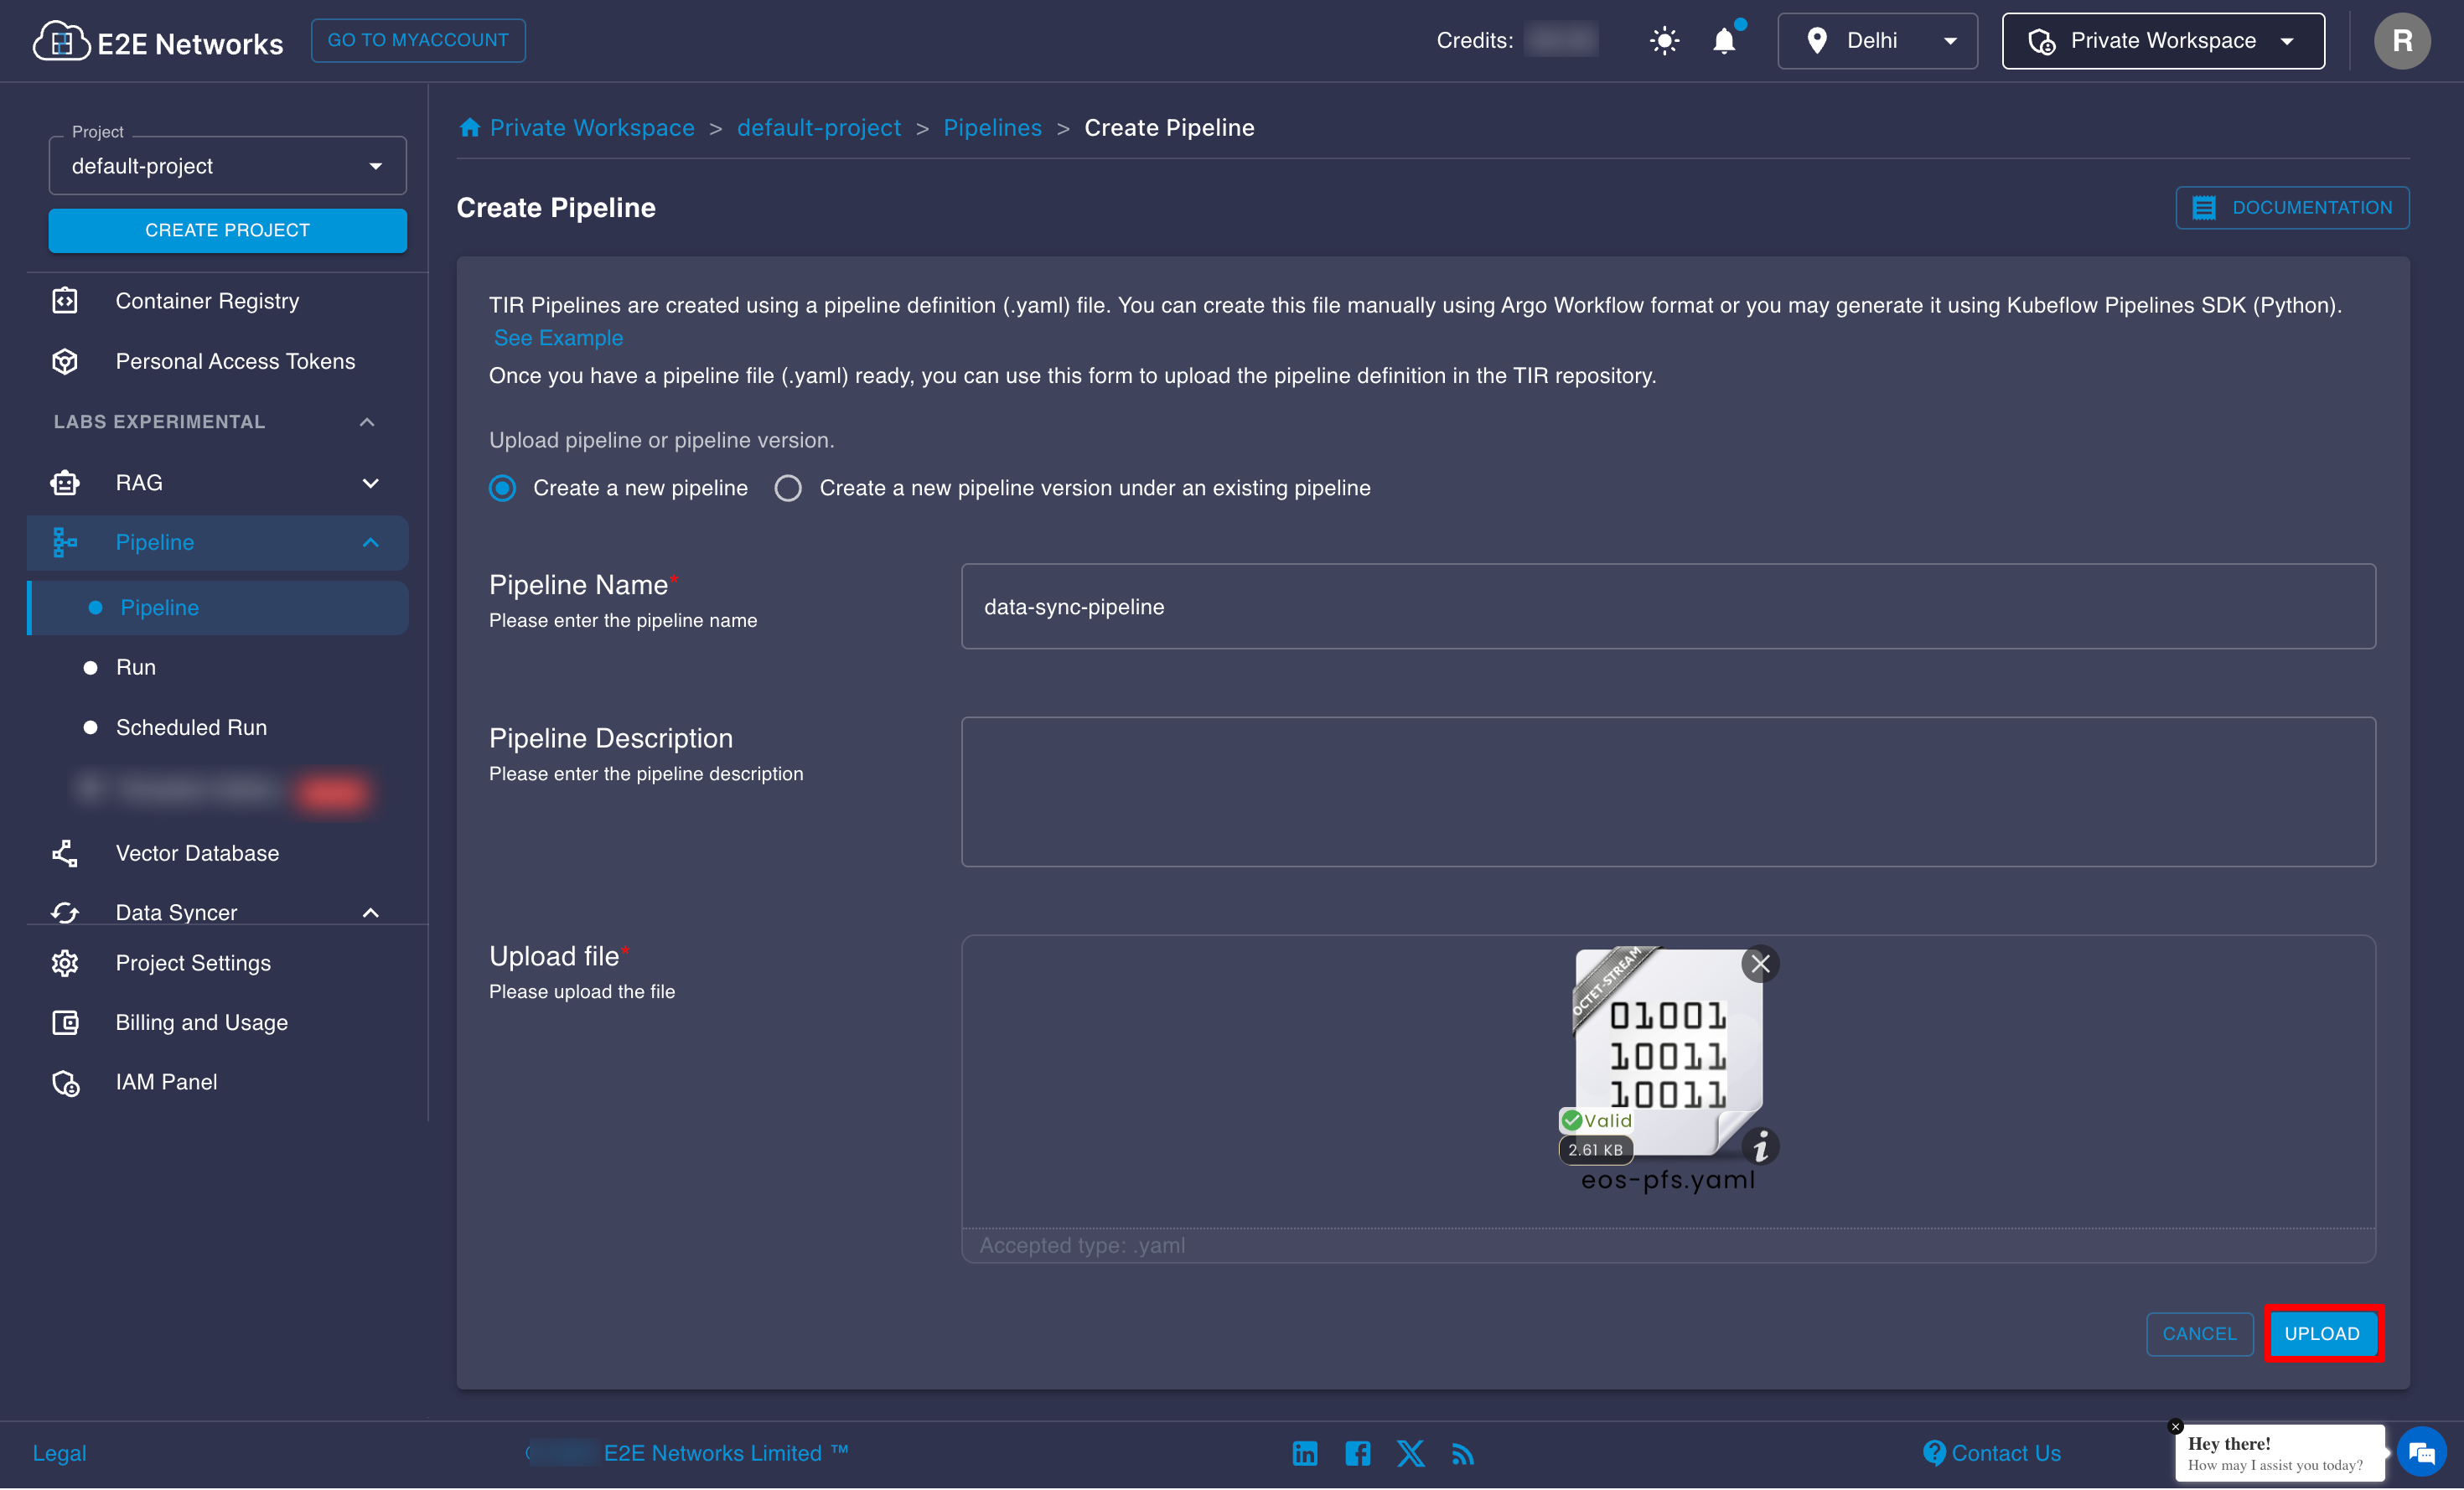Go to Vector Database in sidebar
Viewport: 2464px width, 1490px height.
pyautogui.click(x=197, y=853)
